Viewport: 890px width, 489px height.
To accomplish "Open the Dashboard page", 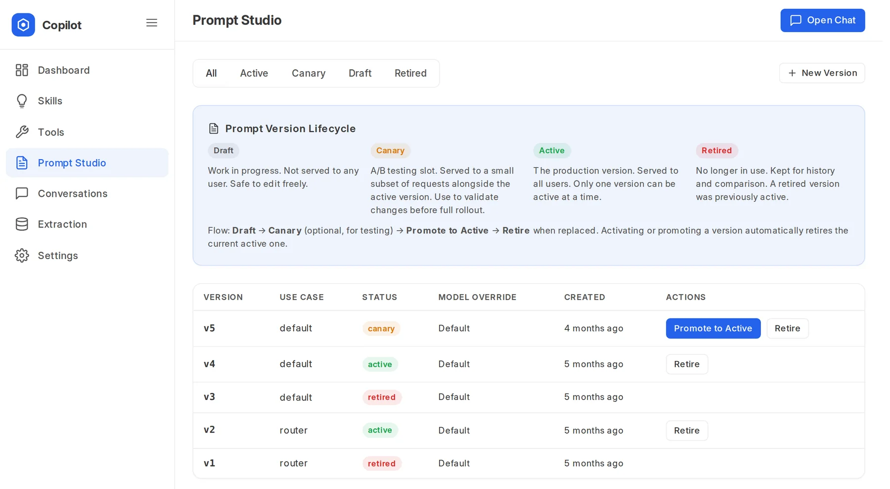I will 87,70.
